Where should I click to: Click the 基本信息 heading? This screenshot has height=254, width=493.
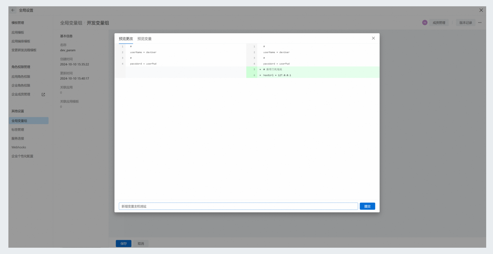point(66,36)
